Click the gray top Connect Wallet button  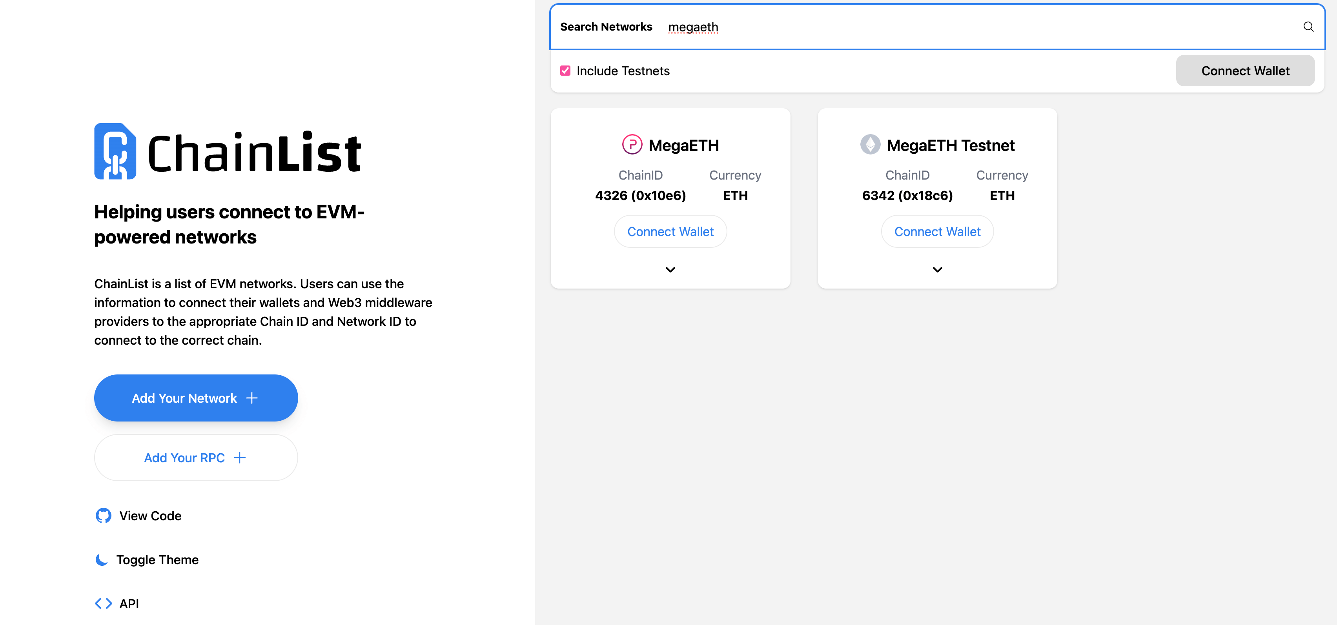1245,71
